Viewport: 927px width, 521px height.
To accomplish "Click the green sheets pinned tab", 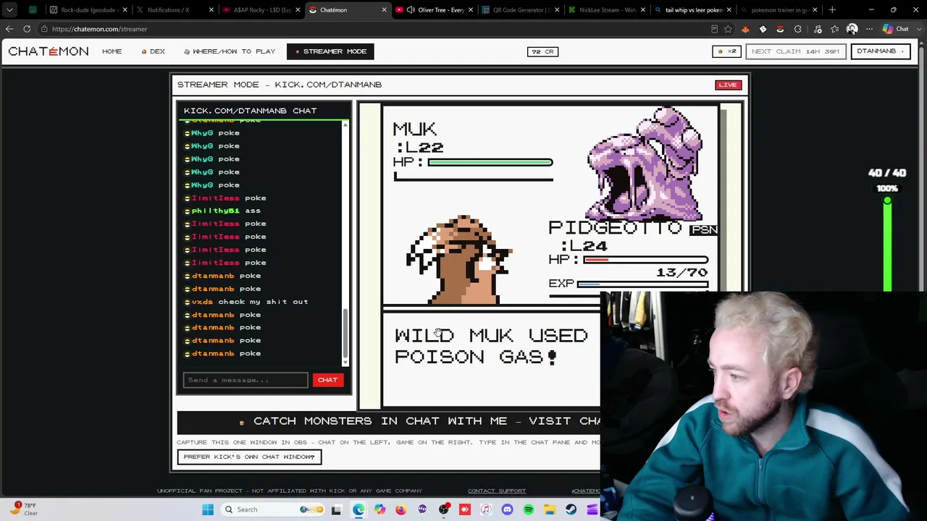I will coord(33,10).
